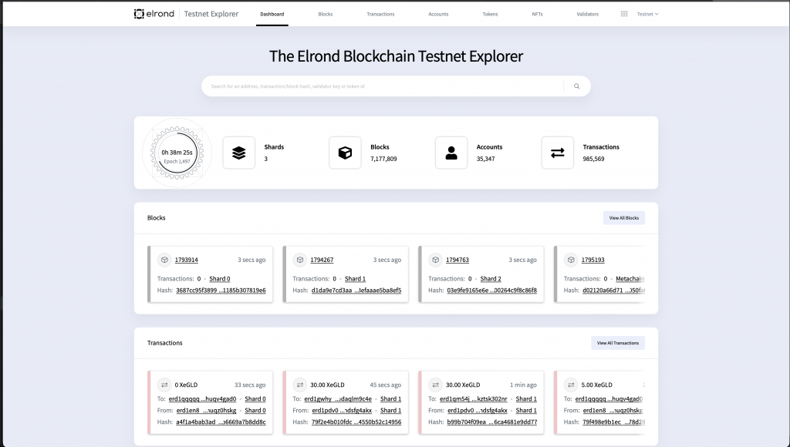790x447 pixels.
Task: Click the Elrond logo icon
Action: [x=139, y=14]
